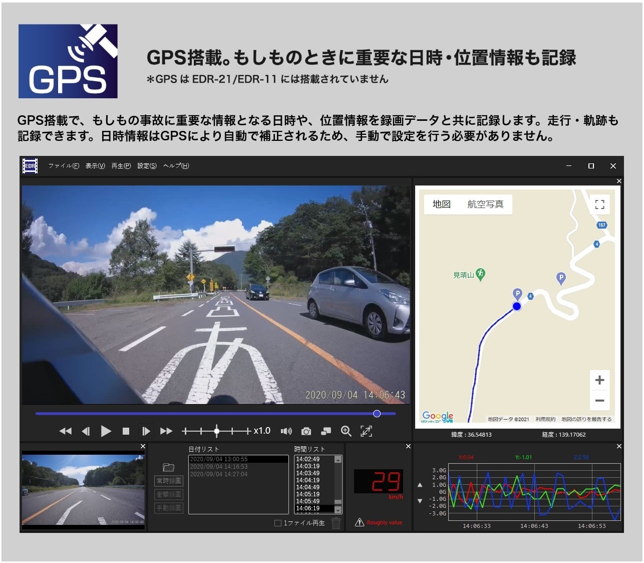Screen dimensions: 644x563
Task: Toggle the 常時録画 filter button
Action: click(169, 481)
